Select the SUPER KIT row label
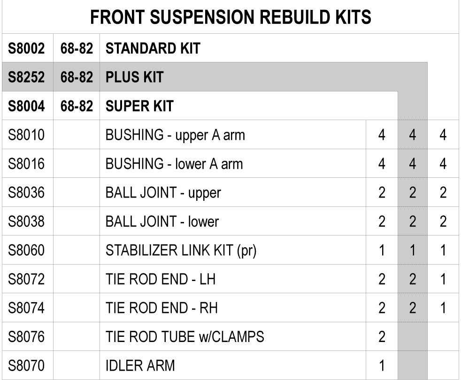 click(139, 106)
